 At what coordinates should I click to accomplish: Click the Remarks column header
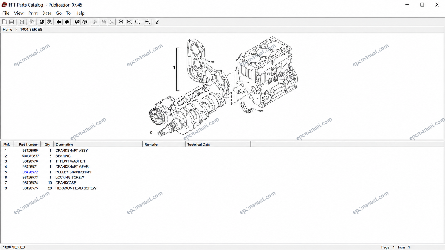tap(164, 145)
